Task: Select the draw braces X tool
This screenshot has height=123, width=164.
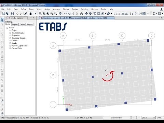Action: [2, 47]
